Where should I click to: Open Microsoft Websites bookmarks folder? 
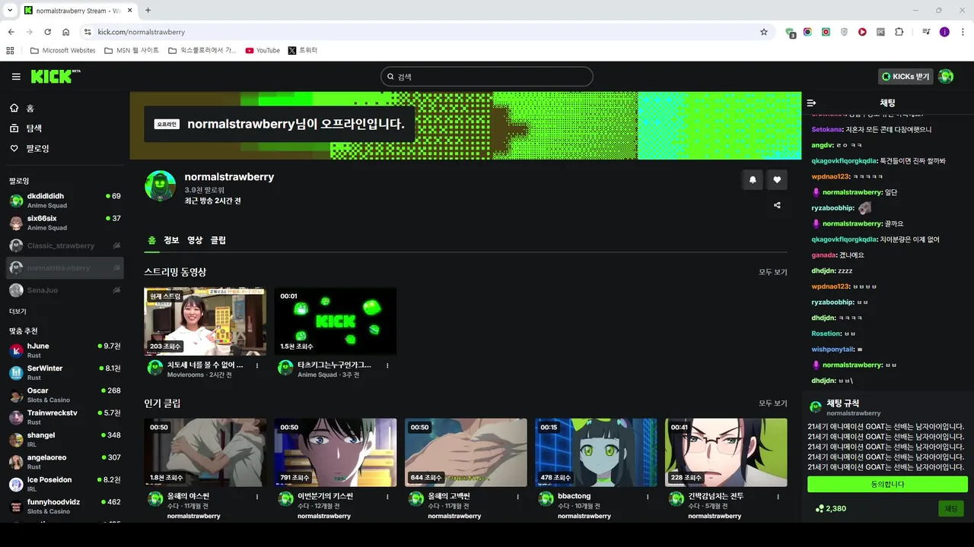point(63,50)
